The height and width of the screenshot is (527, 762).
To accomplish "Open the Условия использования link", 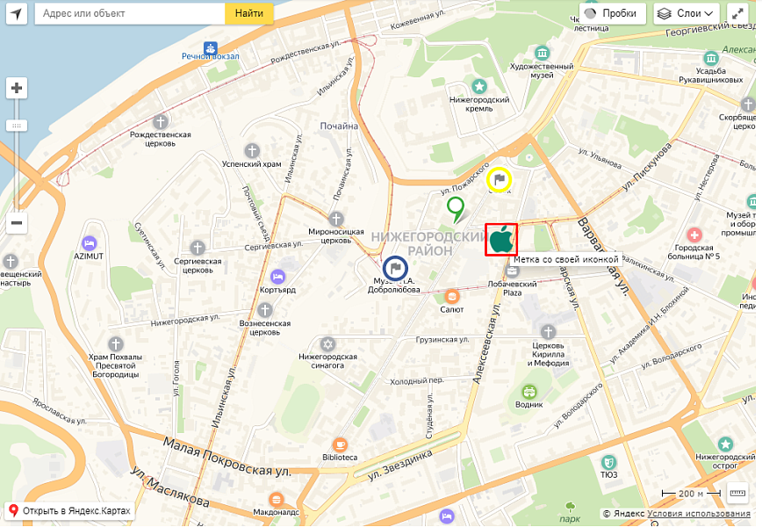I will (x=698, y=514).
